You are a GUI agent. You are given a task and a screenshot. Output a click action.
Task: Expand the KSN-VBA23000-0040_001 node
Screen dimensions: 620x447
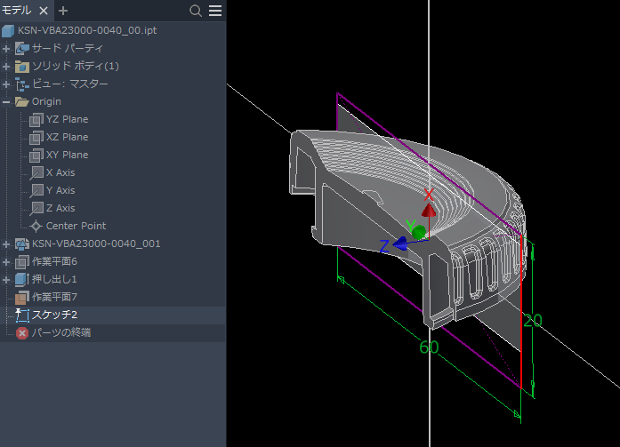(7, 243)
